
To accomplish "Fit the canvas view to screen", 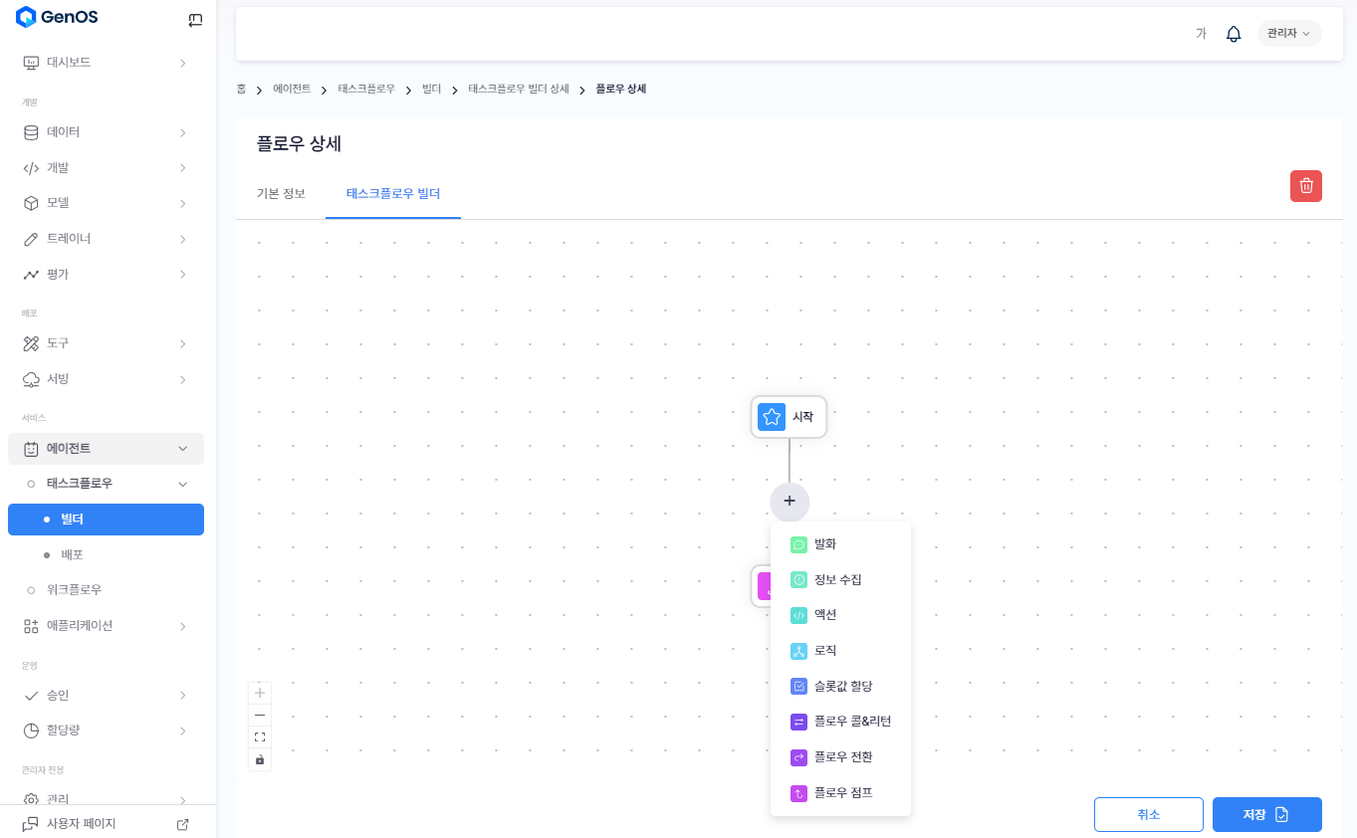I will [x=260, y=737].
